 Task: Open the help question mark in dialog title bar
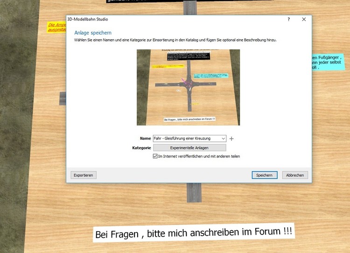coord(288,19)
